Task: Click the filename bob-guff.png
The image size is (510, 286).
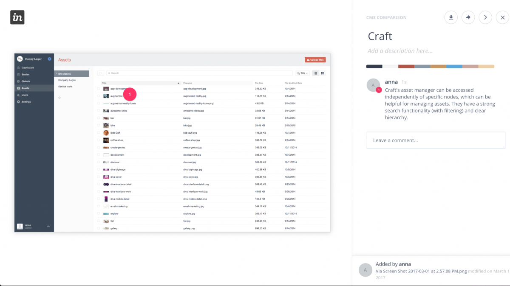Action: [x=190, y=133]
